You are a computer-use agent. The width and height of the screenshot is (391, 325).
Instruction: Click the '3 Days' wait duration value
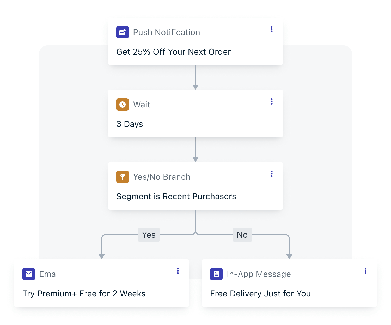point(130,124)
